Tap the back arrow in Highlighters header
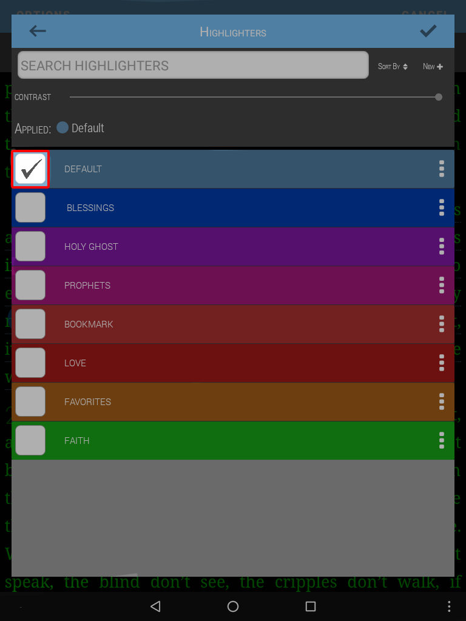Screen dimensions: 466x621 (x=38, y=31)
